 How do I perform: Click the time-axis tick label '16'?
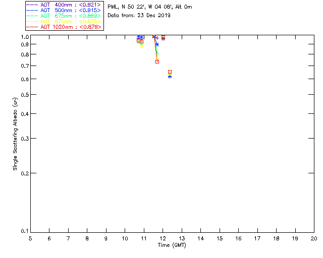(239, 238)
